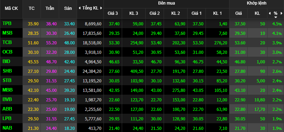Select NAB ticker in the table

[x=7, y=128]
